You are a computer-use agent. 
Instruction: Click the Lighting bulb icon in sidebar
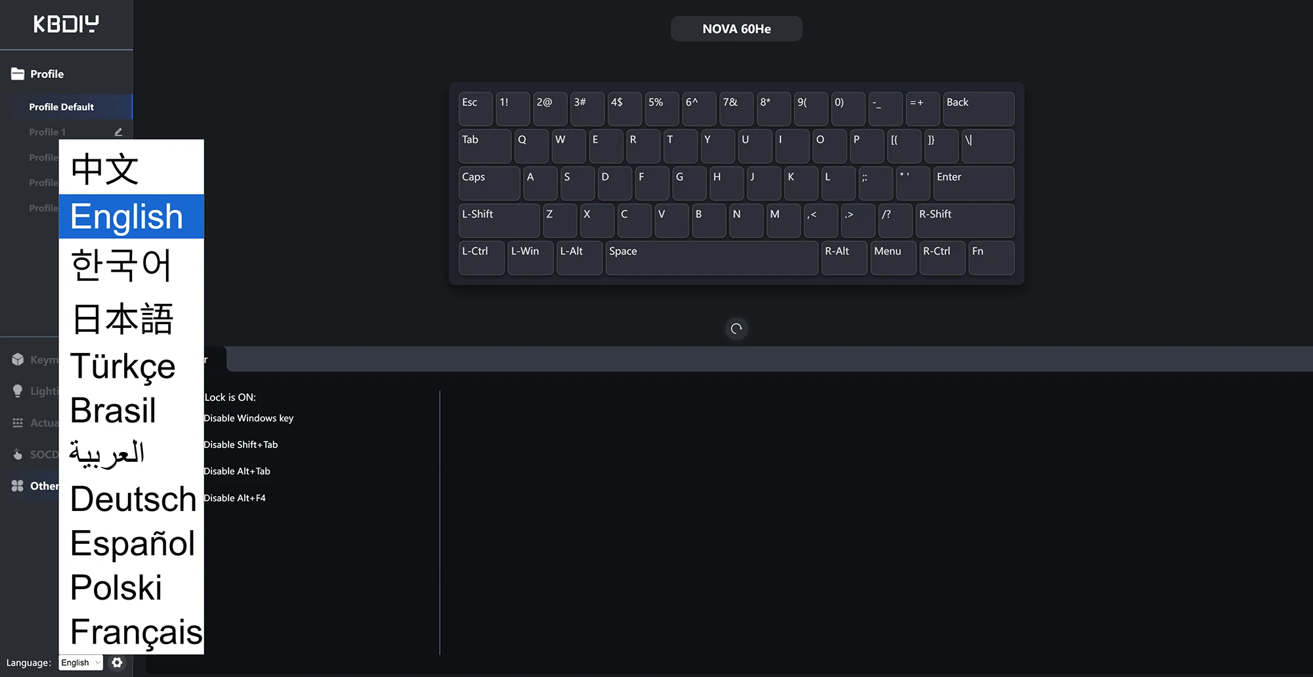click(18, 391)
